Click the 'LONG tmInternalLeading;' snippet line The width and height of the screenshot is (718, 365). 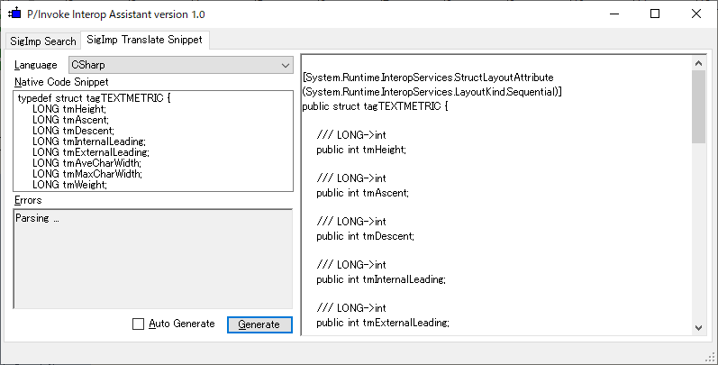89,141
